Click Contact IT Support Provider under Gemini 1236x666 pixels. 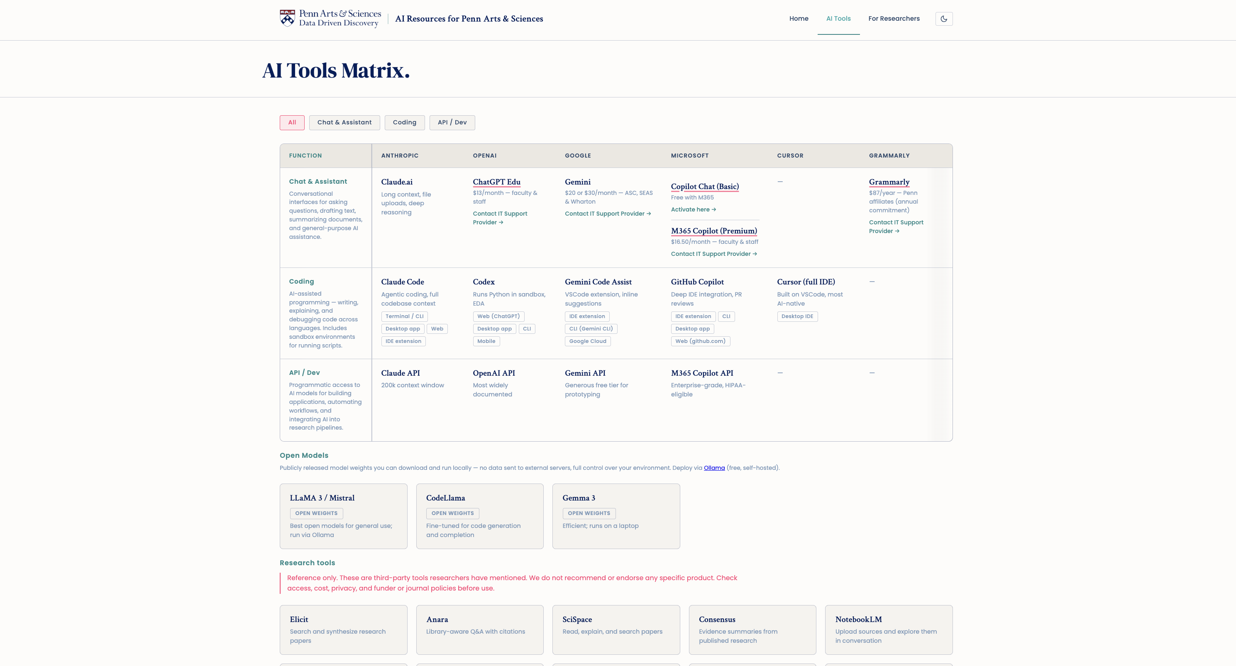coord(608,214)
